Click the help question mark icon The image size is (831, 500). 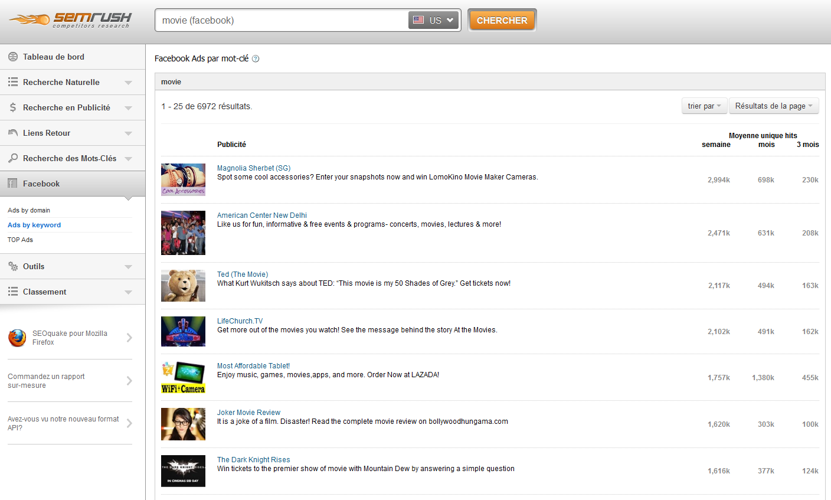coord(256,58)
